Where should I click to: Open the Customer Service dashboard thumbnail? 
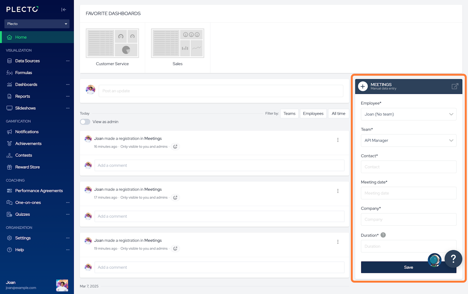pyautogui.click(x=112, y=43)
